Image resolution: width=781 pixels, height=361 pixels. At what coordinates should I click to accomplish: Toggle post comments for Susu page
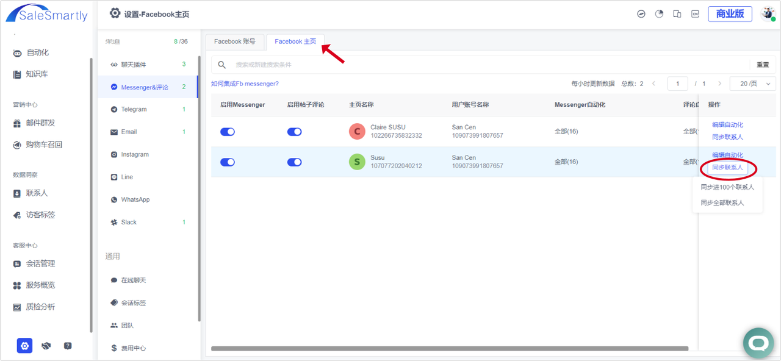[x=294, y=162]
